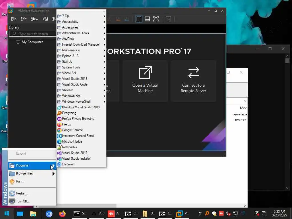
Task: Click the Open a Virtual Machine tile
Action: 145,81
